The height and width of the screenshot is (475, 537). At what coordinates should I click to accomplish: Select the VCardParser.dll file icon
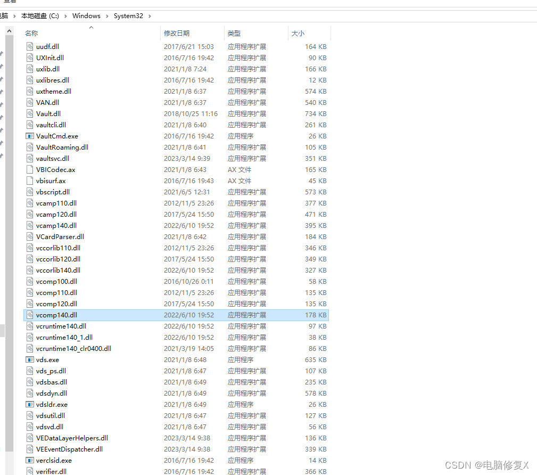pyautogui.click(x=30, y=237)
